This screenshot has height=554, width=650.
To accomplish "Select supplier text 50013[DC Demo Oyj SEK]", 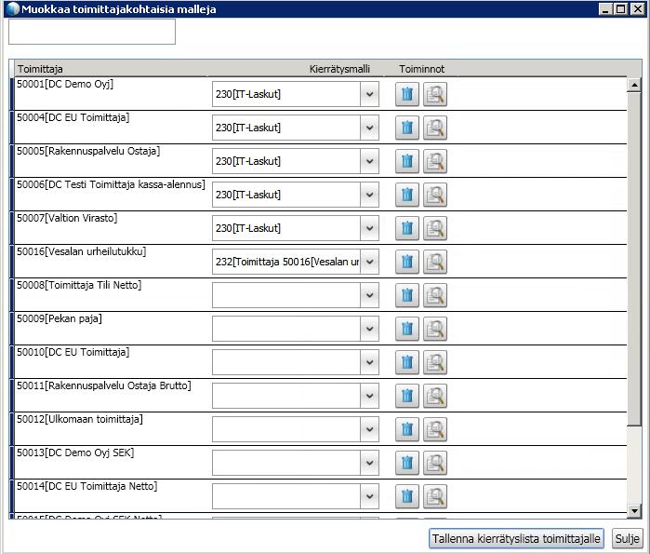I will tap(75, 453).
